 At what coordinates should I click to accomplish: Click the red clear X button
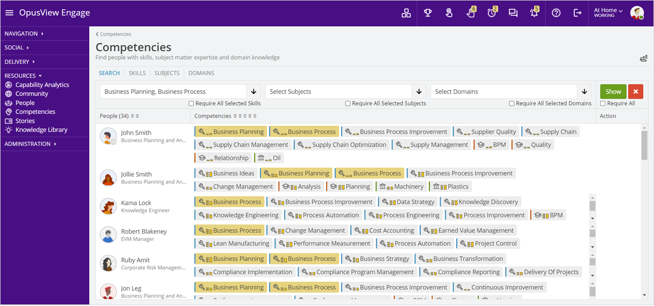point(636,92)
